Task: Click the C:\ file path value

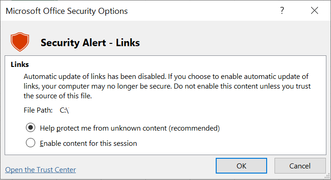Action: pos(64,110)
